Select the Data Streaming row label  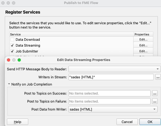point(28,45)
